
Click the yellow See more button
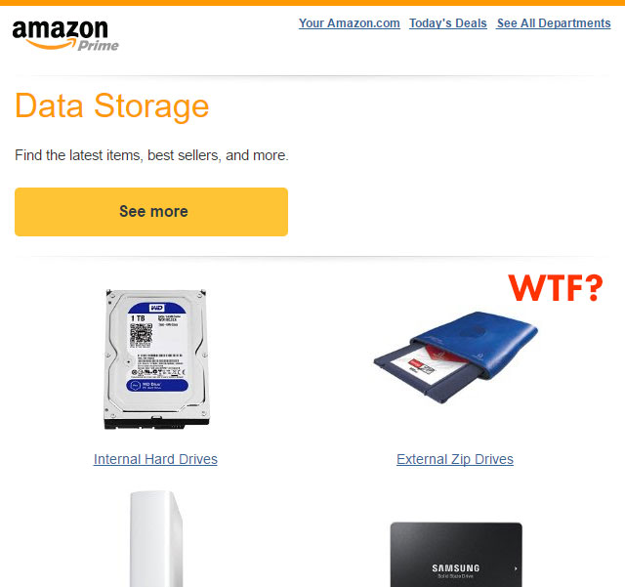[151, 212]
